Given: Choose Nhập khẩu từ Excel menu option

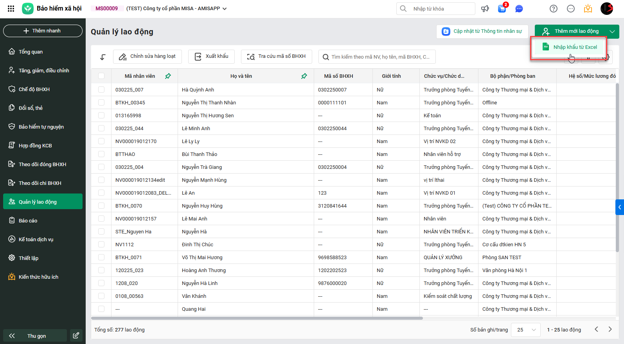Looking at the screenshot, I should click(x=575, y=47).
